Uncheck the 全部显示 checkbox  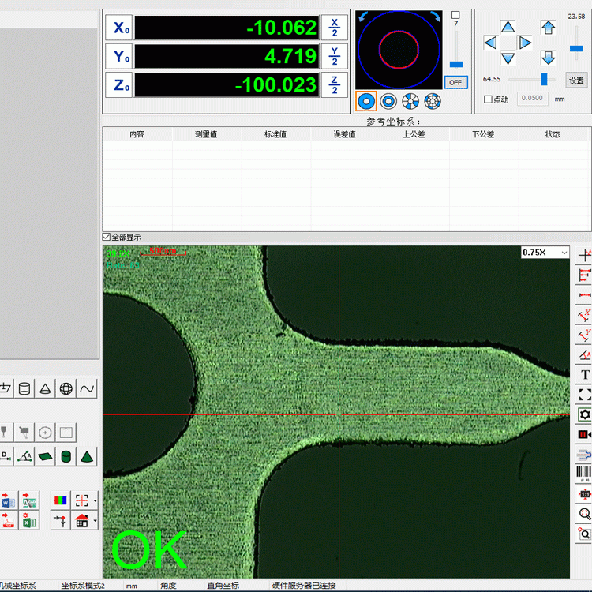pos(107,237)
